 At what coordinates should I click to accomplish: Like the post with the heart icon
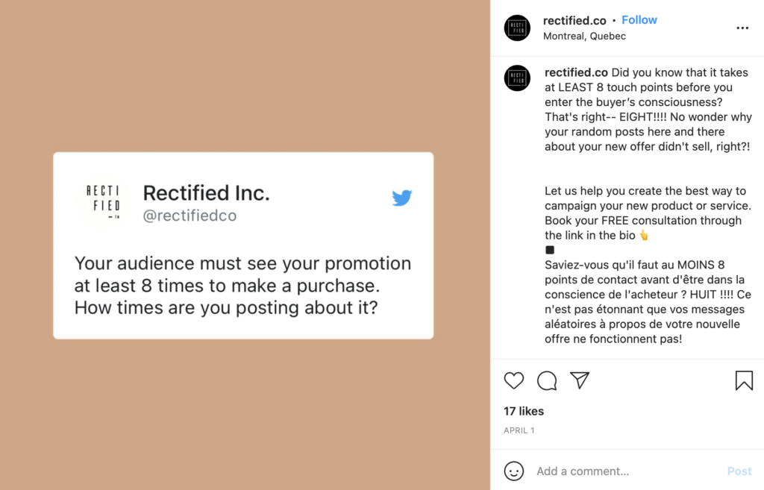514,381
